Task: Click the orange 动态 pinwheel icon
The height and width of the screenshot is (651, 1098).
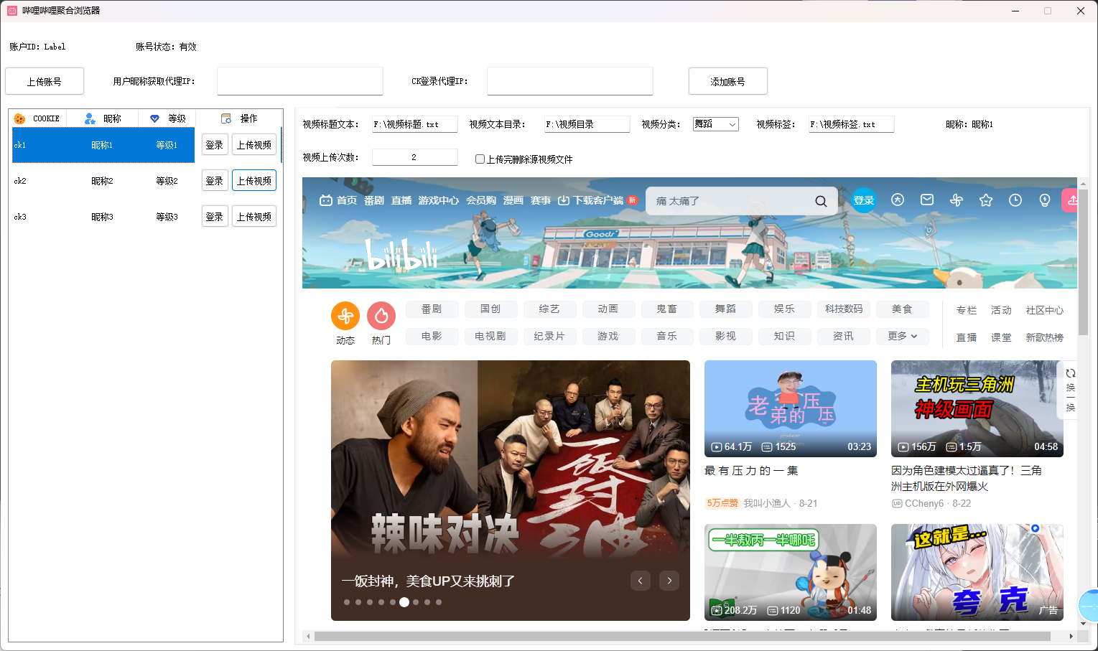Action: pyautogui.click(x=345, y=316)
